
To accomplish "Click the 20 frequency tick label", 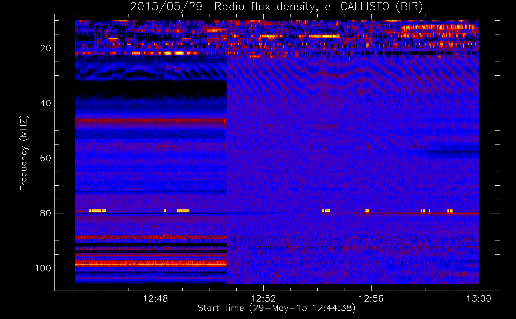I will pyautogui.click(x=46, y=48).
